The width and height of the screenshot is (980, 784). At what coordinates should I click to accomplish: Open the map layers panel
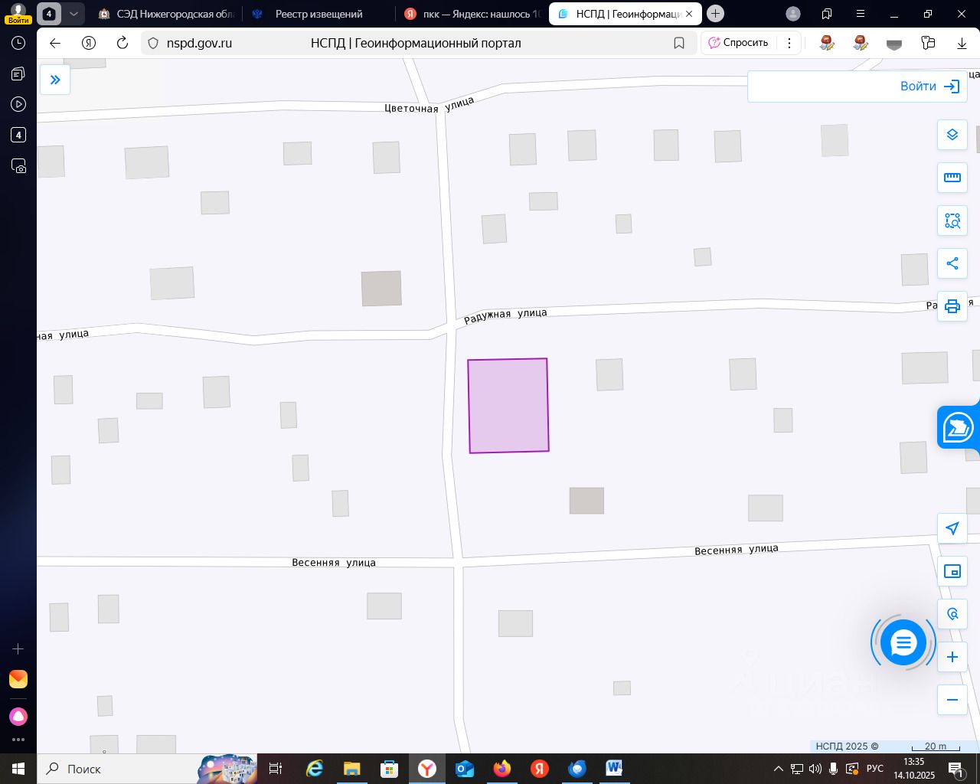[952, 135]
